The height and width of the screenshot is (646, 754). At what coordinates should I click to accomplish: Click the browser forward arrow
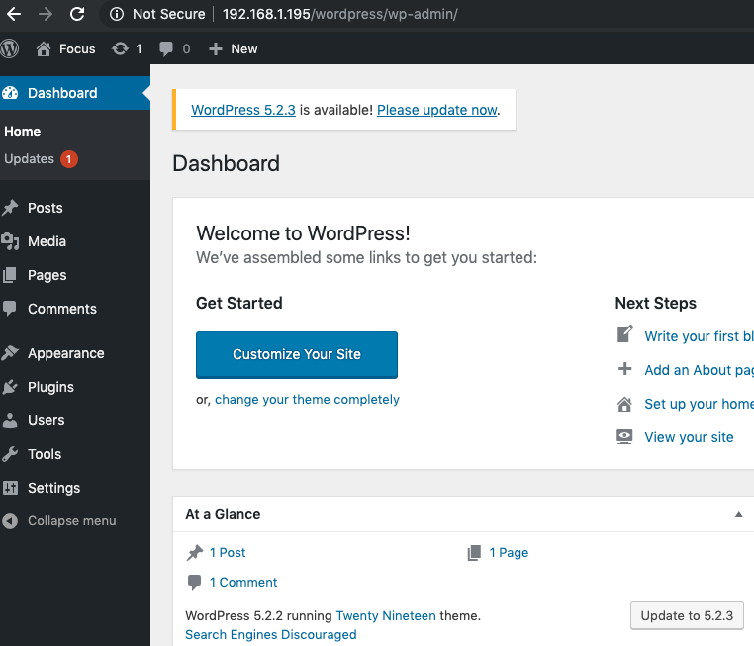46,14
